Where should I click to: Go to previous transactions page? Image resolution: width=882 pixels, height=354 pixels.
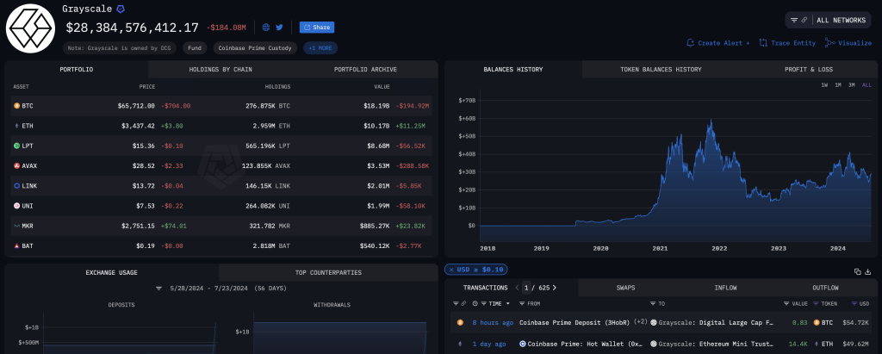517,288
